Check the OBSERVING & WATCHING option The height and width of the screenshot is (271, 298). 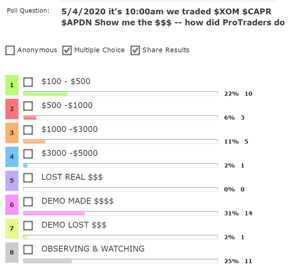[29, 249]
